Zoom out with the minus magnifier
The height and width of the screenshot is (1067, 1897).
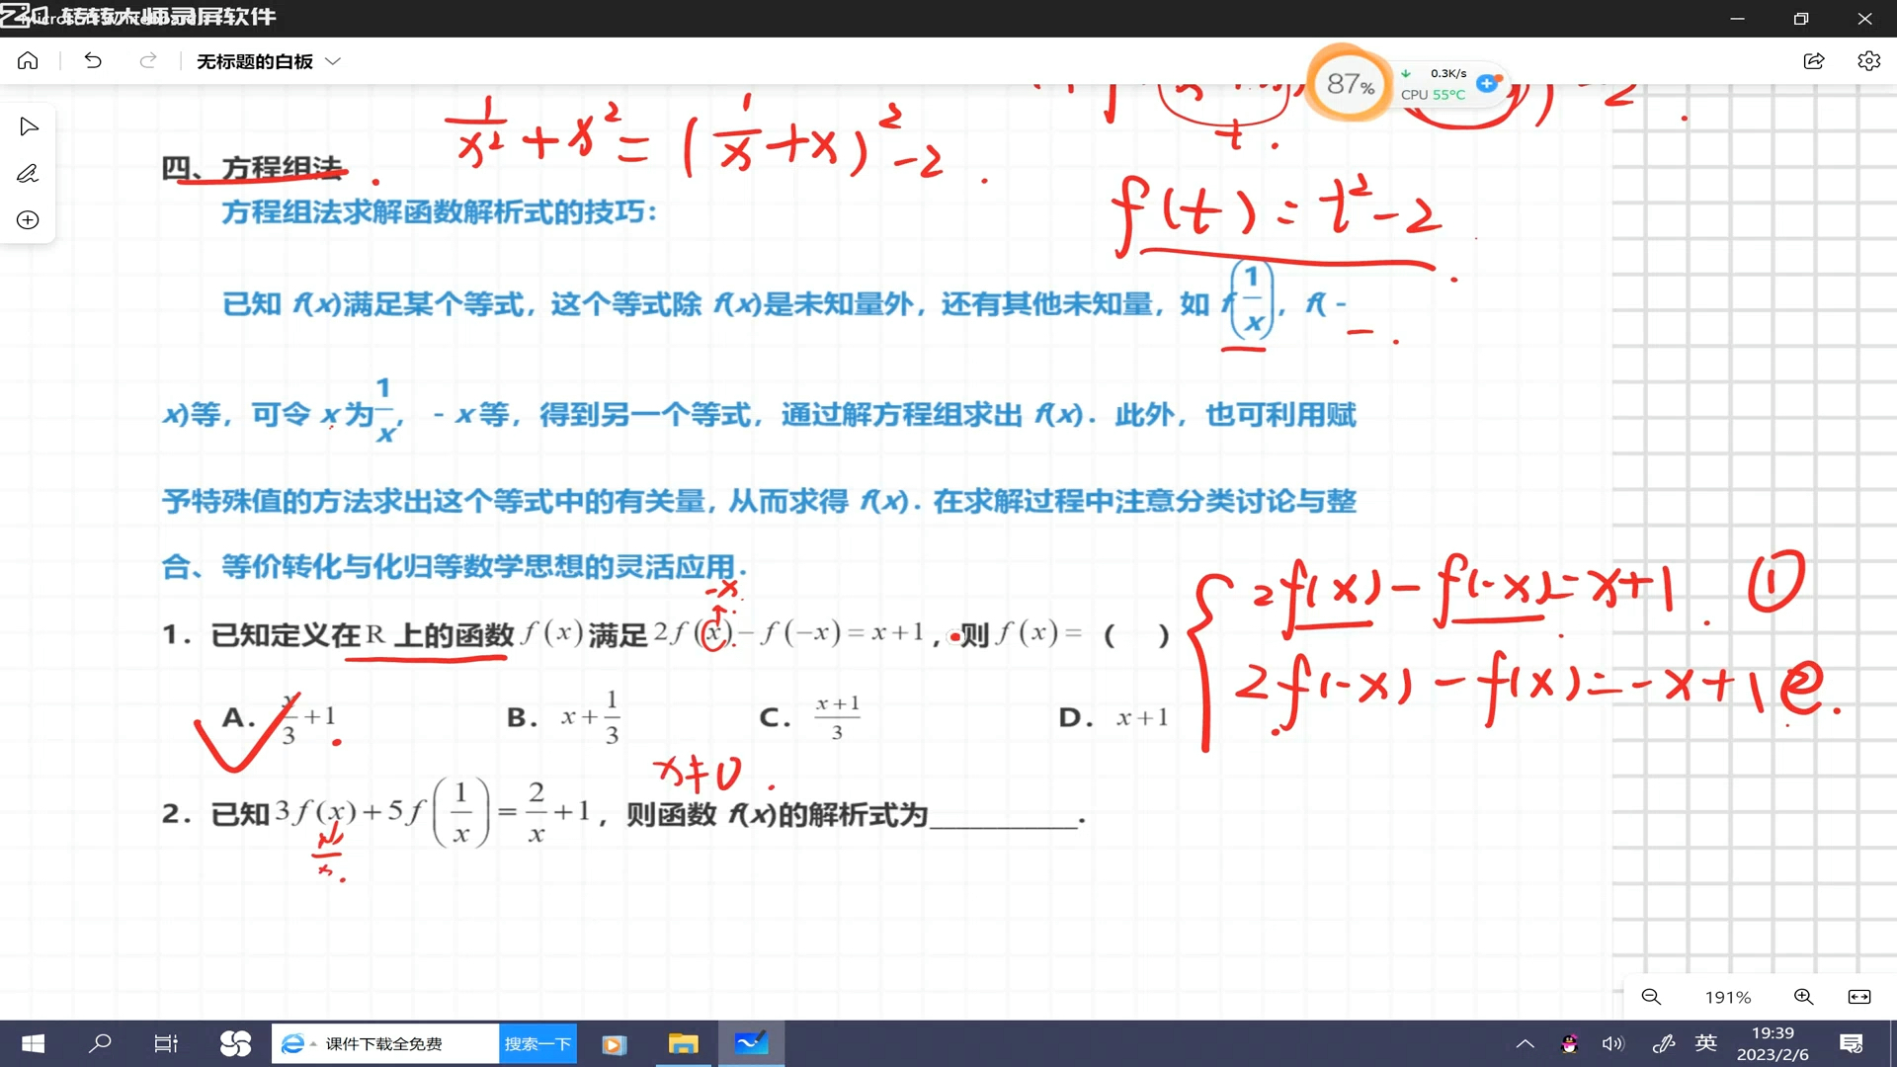pos(1651,997)
